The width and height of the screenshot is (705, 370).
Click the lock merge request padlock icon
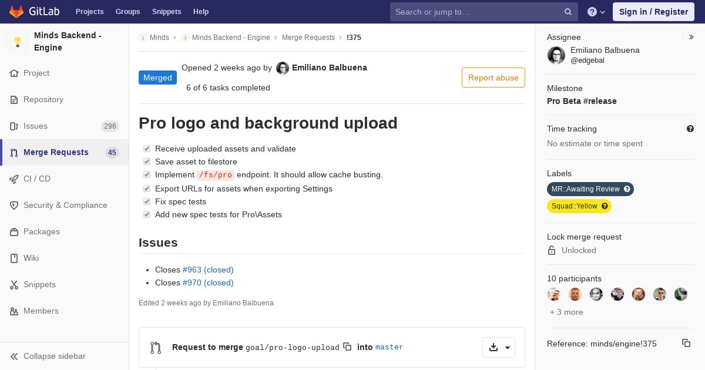click(x=552, y=250)
